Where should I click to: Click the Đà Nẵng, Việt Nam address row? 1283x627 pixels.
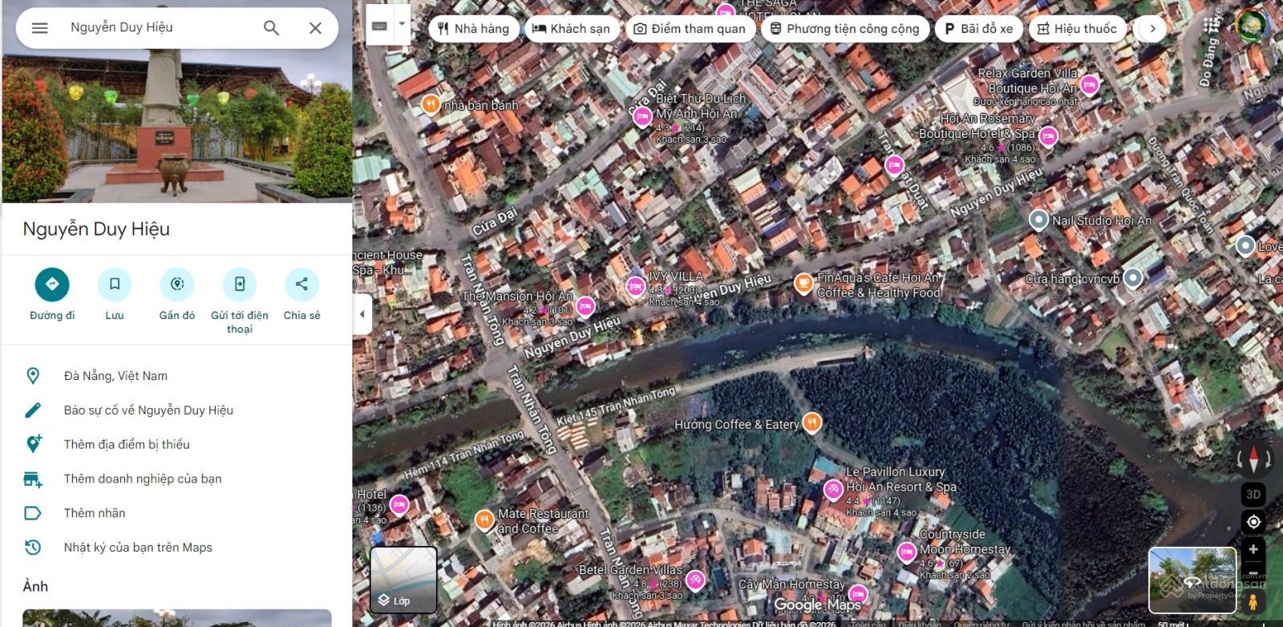point(176,376)
